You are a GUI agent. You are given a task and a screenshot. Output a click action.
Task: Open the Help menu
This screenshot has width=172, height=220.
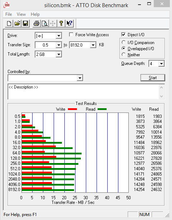coord(35,14)
